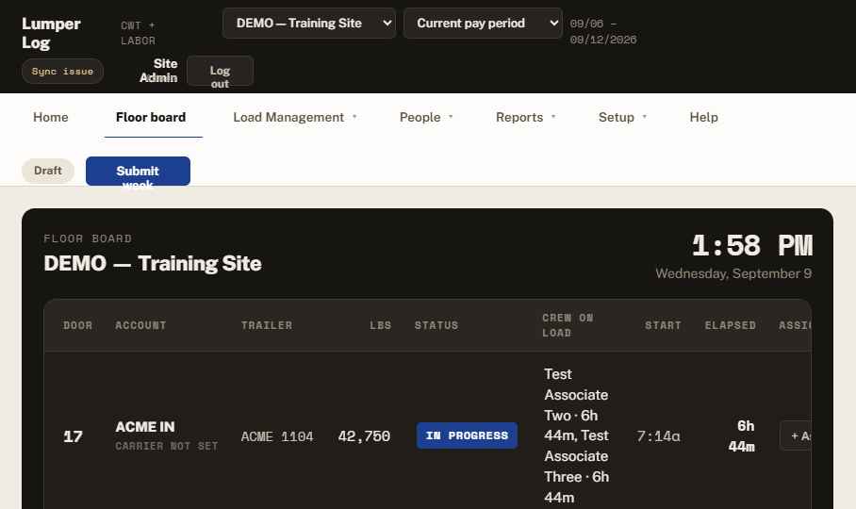Image resolution: width=856 pixels, height=509 pixels.
Task: Click the Site Admin role label
Action: point(158,71)
